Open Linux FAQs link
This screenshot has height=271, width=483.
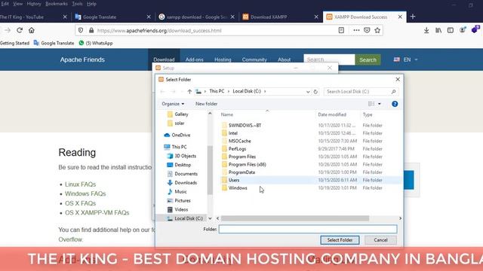(81, 184)
